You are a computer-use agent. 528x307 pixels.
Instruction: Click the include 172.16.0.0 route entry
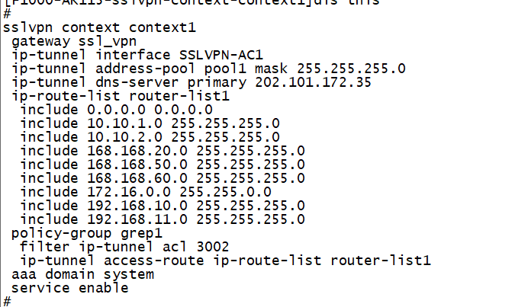click(x=146, y=192)
